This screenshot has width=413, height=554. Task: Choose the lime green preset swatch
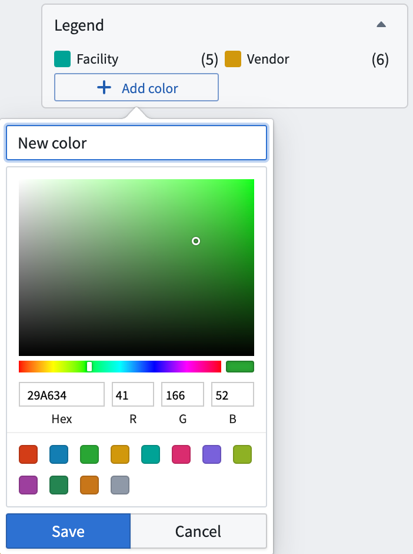pos(242,454)
